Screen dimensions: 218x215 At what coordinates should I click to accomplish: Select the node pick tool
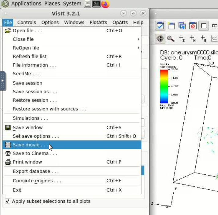pos(193,38)
